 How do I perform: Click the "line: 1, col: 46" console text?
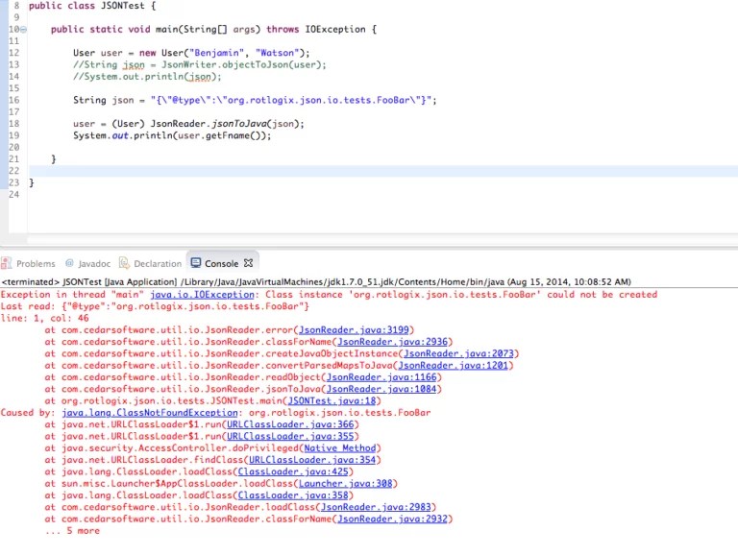point(45,319)
